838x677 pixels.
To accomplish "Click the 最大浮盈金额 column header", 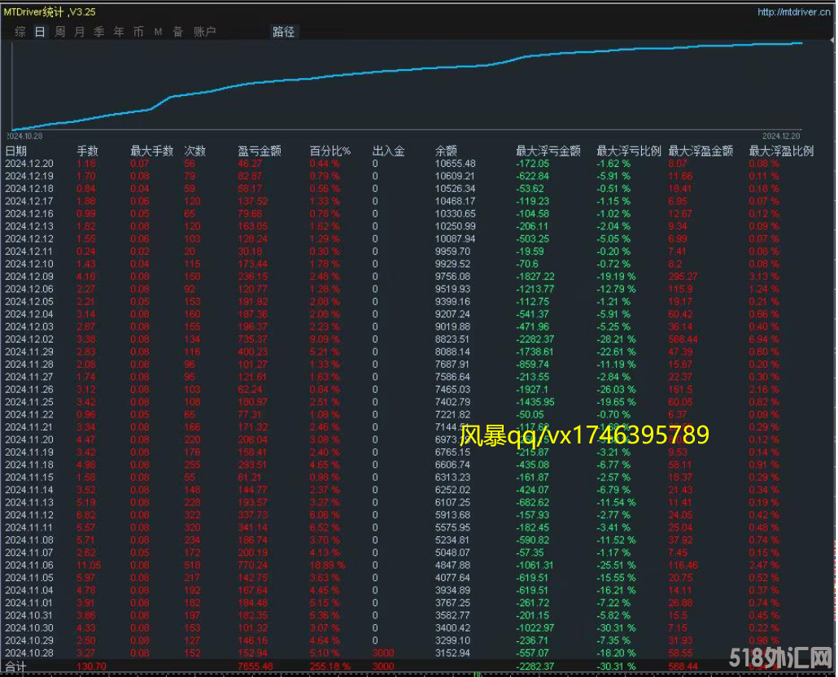I will [701, 151].
